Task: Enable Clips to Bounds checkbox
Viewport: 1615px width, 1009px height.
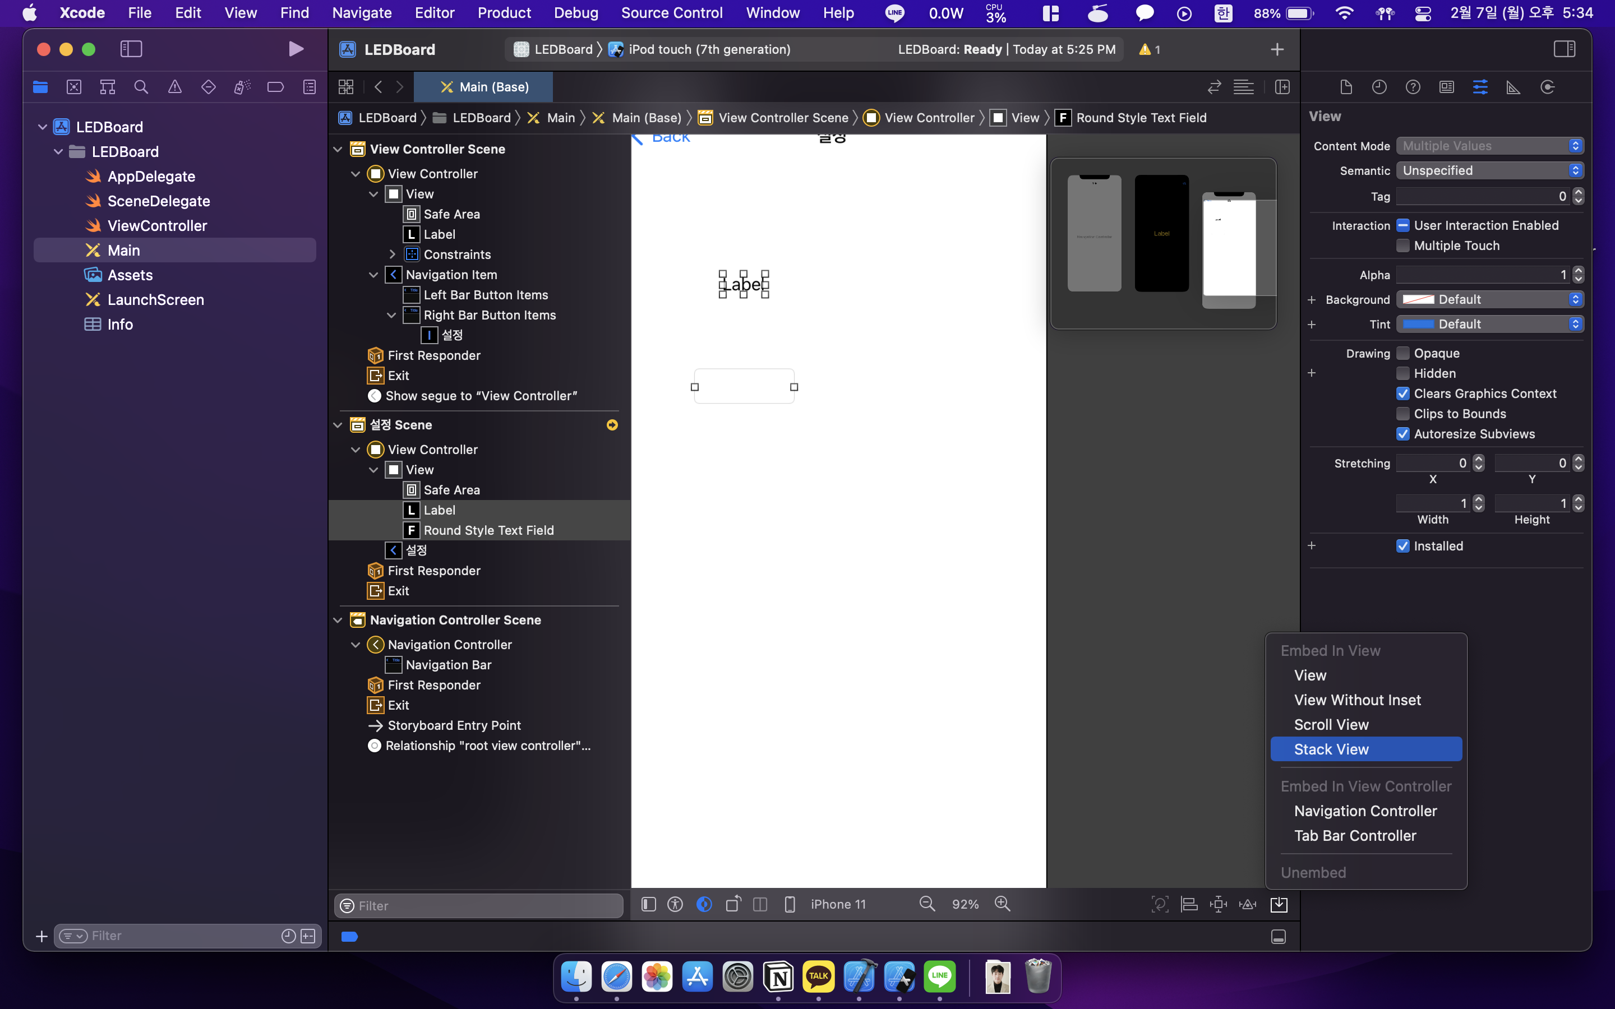Action: coord(1403,414)
